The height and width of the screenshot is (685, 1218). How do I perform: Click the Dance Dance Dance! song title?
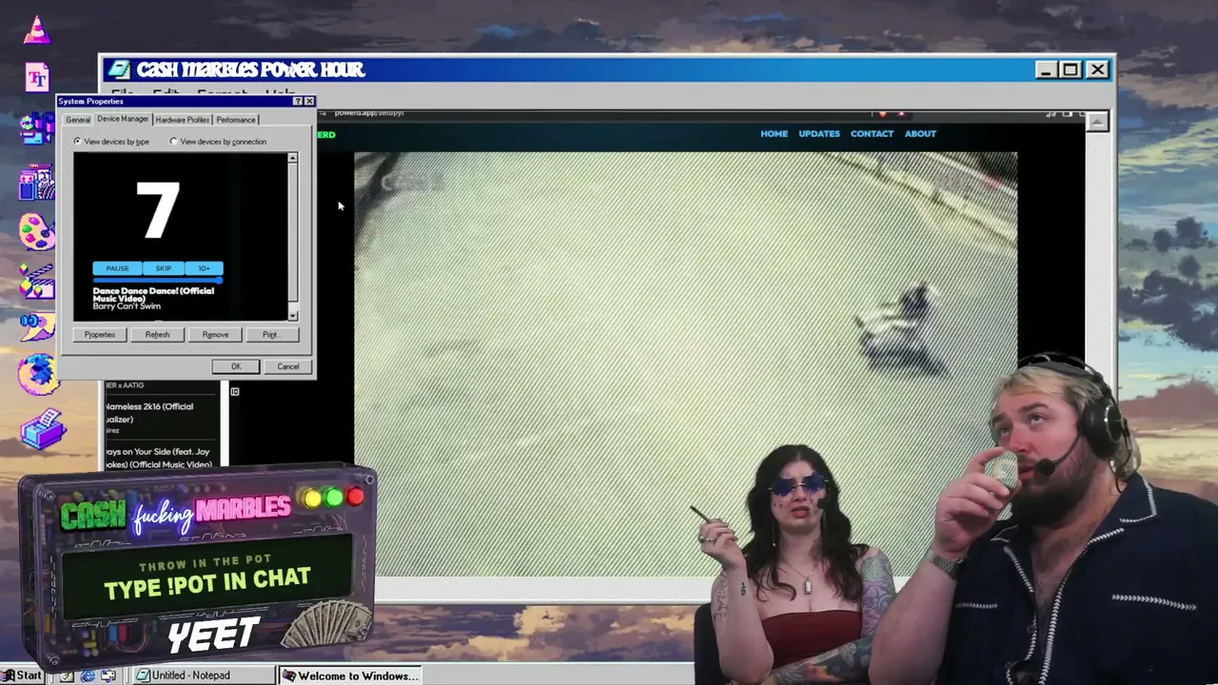pos(153,295)
